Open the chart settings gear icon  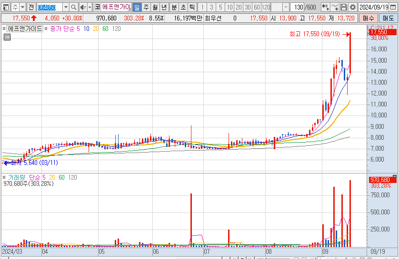[353, 7]
